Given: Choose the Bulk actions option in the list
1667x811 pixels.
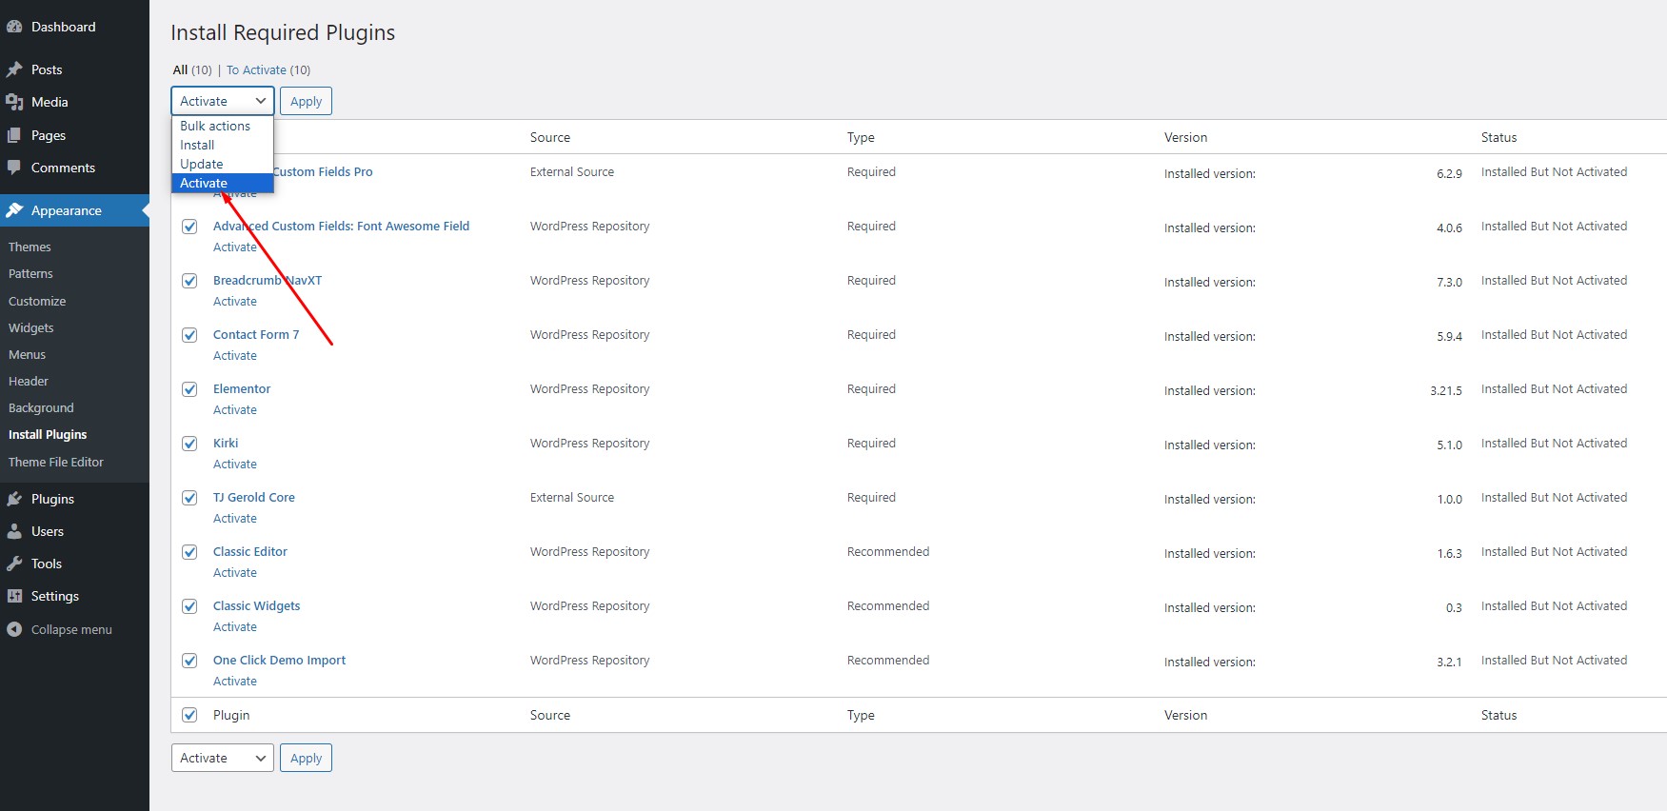Looking at the screenshot, I should pyautogui.click(x=223, y=126).
